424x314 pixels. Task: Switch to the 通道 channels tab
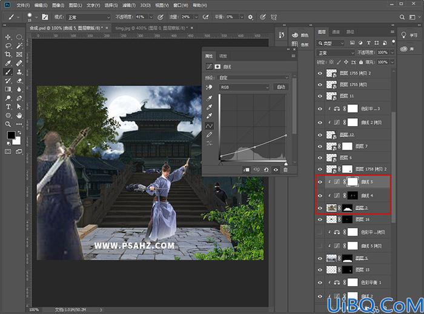pyautogui.click(x=336, y=32)
